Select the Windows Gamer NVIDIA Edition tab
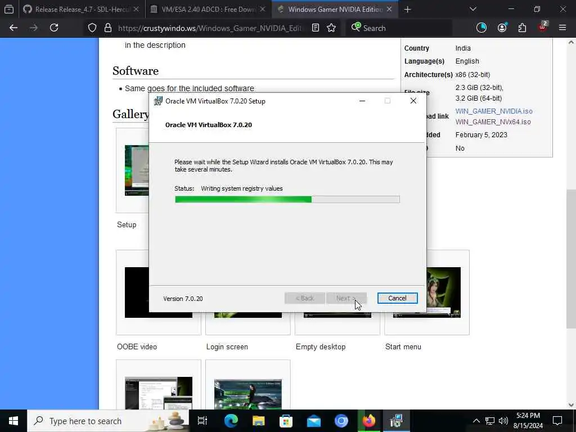Screen dimensions: 576x432 pyautogui.click(x=335, y=10)
